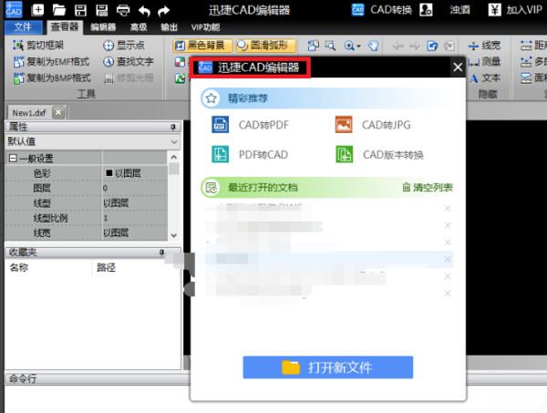This screenshot has width=547, height=413.
Task: Open CAD转换 converter
Action: (382, 10)
